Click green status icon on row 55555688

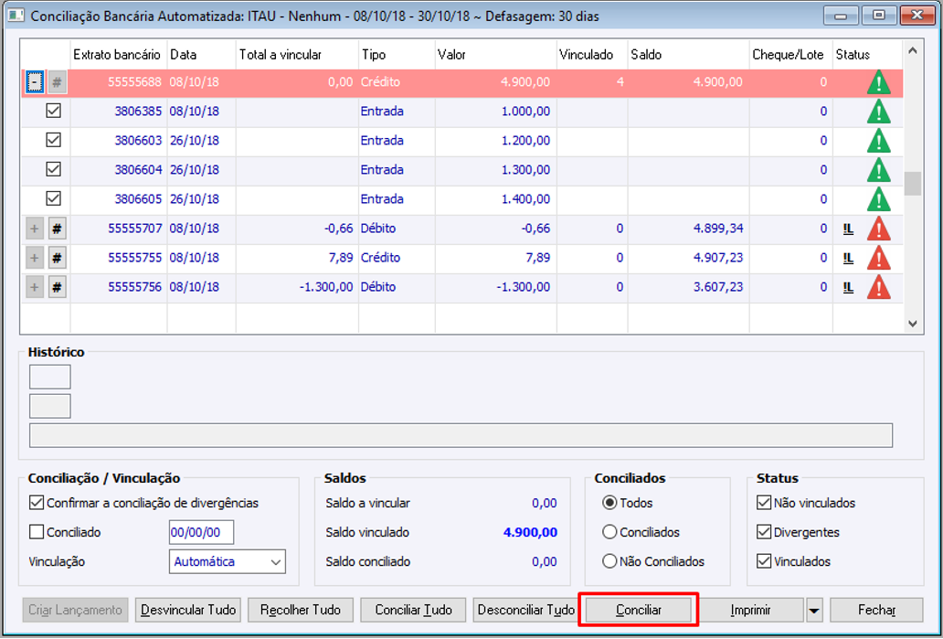(x=879, y=82)
